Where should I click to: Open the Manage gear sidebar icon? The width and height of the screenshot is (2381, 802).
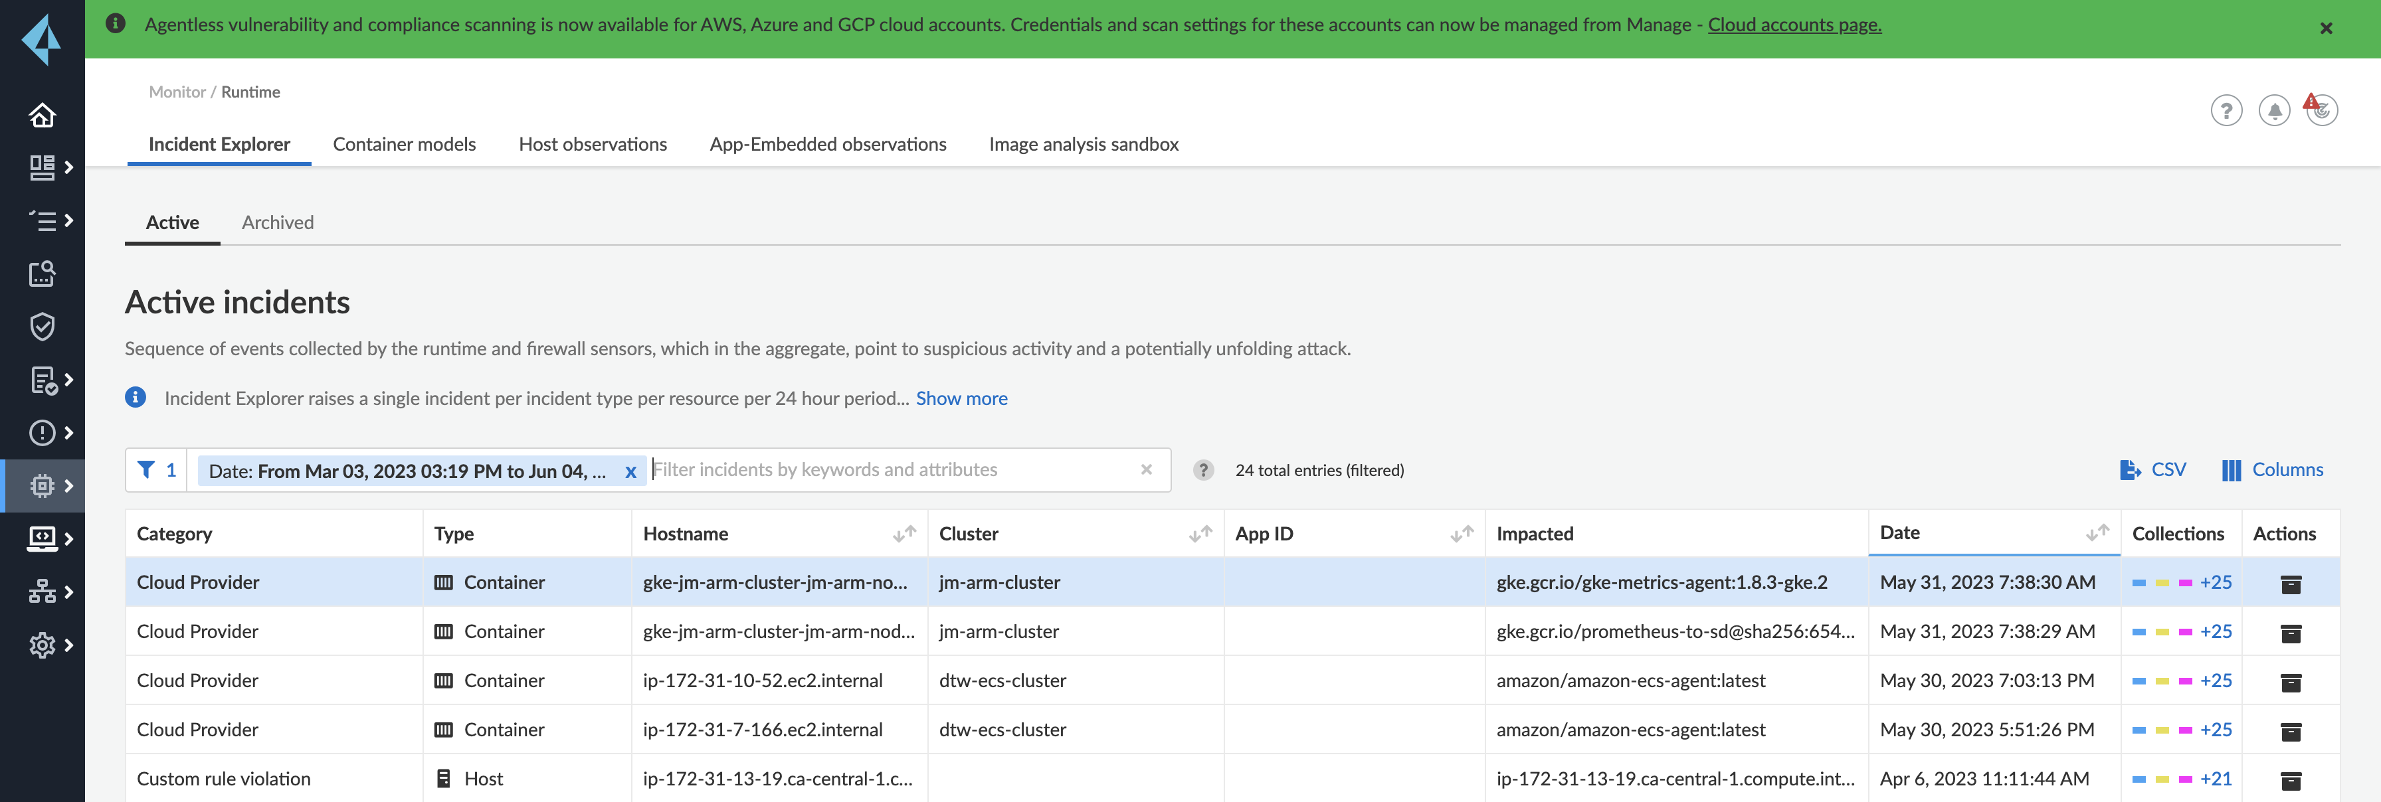(x=42, y=645)
